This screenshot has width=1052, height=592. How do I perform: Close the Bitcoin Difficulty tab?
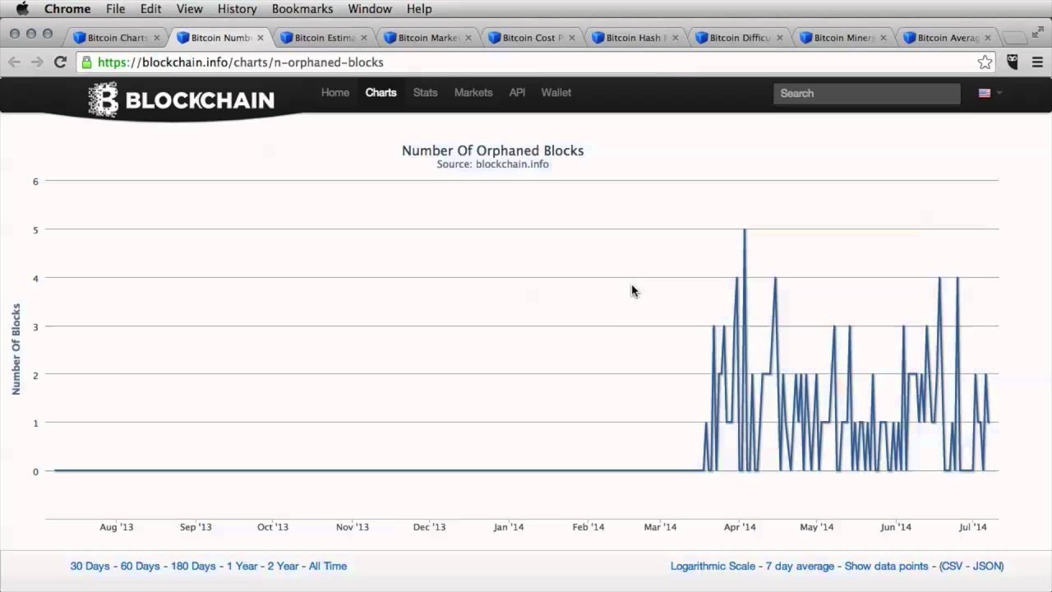[779, 38]
